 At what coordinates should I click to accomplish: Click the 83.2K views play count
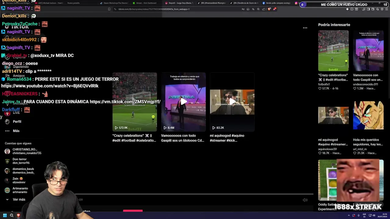[x=218, y=128]
